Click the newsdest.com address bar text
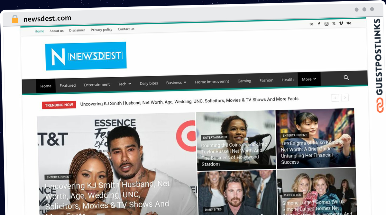The image size is (386, 215). point(47,18)
